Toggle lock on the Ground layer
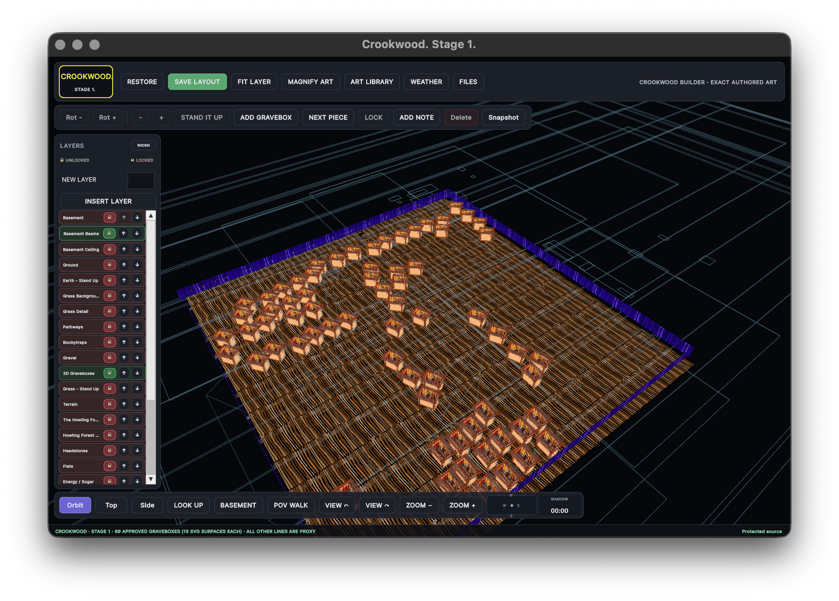Viewport: 839px width, 601px height. (x=110, y=264)
